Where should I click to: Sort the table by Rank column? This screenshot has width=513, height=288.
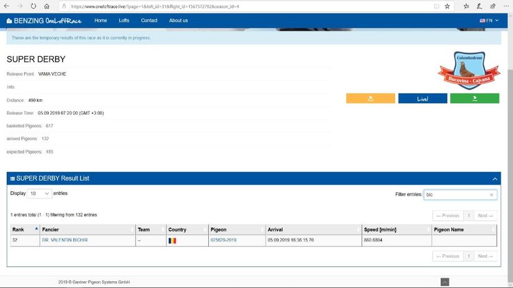(23, 229)
